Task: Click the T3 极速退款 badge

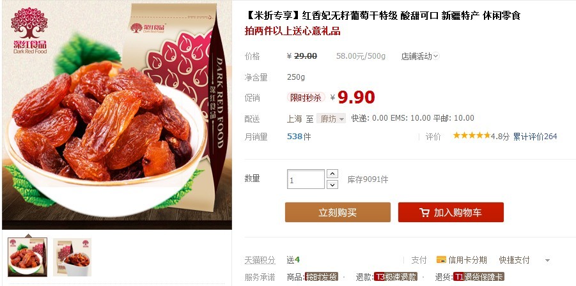Action: tap(396, 277)
